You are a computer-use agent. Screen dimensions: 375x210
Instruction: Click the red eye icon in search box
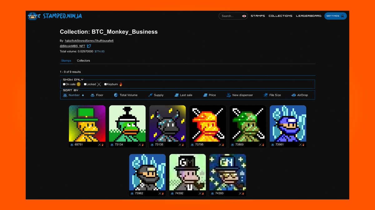click(x=244, y=16)
